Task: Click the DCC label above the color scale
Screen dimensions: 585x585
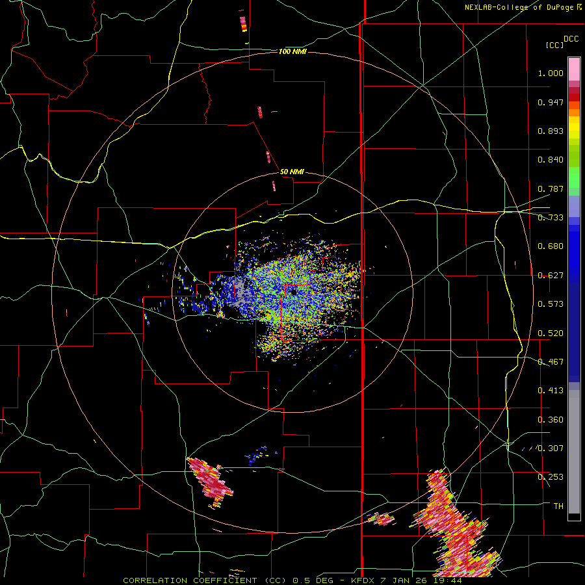Action: 571,39
